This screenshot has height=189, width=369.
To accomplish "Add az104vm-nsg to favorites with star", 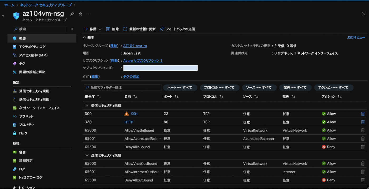I will coord(81,14).
